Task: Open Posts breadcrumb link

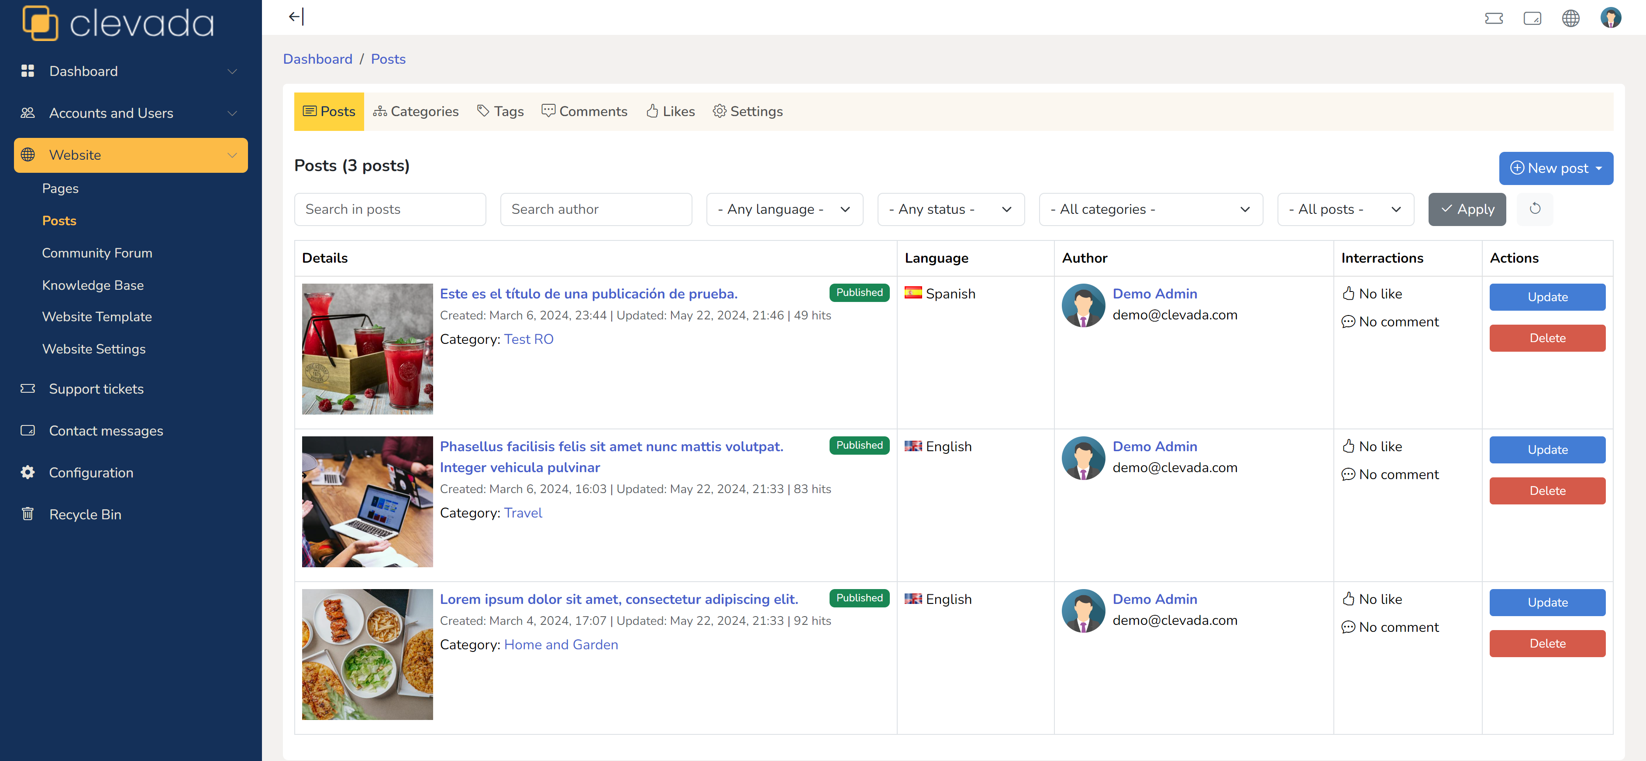Action: click(389, 59)
